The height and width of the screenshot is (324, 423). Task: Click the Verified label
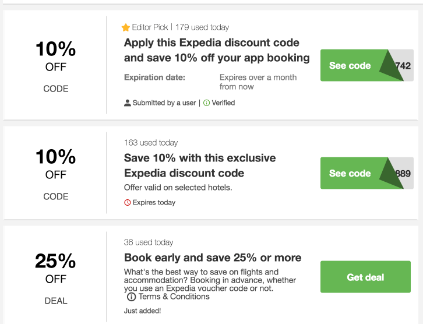[223, 103]
